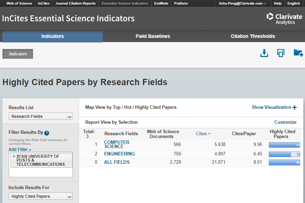
Task: Open the ALL FIELDS link
Action: point(117,162)
